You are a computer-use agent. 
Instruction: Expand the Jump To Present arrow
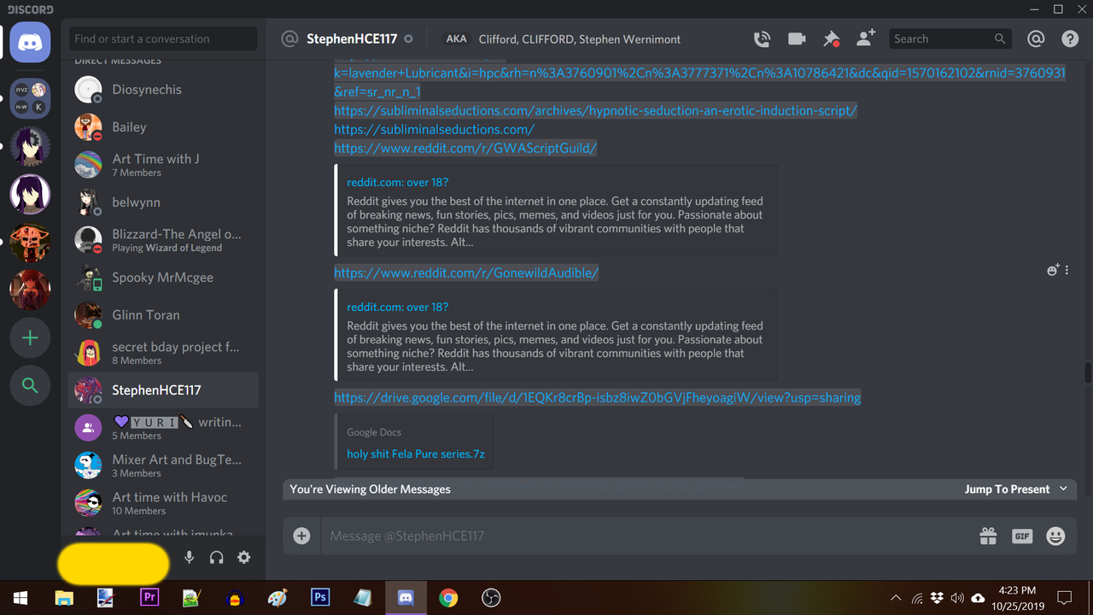click(x=1063, y=489)
